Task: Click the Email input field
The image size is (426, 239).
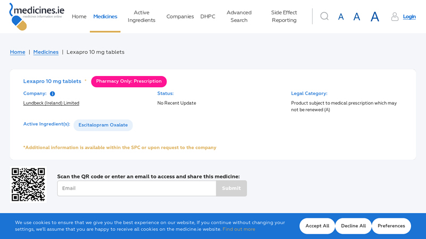Action: 137,189
